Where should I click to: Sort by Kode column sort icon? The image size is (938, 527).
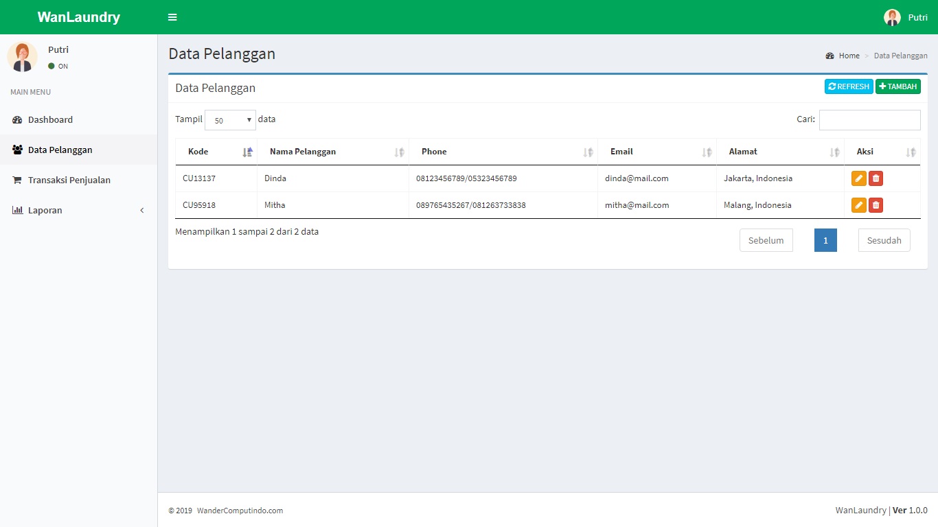(x=248, y=152)
